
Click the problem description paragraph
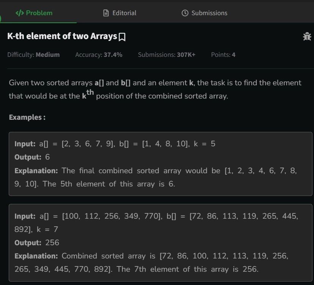tap(155, 90)
